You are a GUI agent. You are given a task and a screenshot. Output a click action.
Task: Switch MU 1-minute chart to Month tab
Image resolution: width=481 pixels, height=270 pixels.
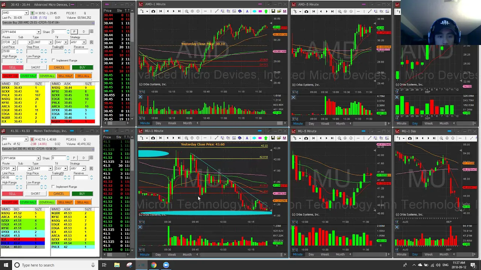(187, 255)
